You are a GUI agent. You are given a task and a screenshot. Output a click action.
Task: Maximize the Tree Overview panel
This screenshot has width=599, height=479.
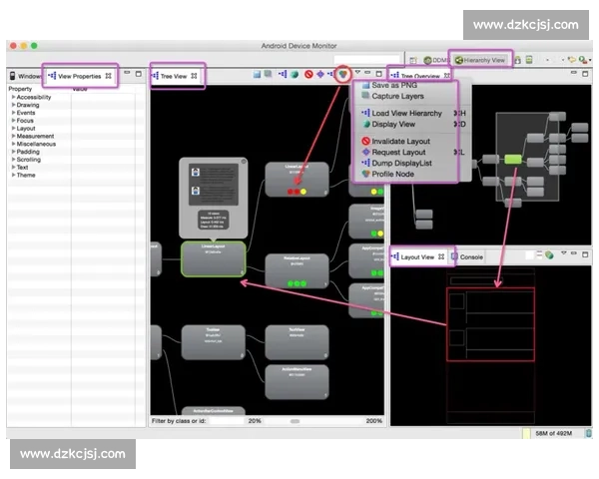(585, 73)
